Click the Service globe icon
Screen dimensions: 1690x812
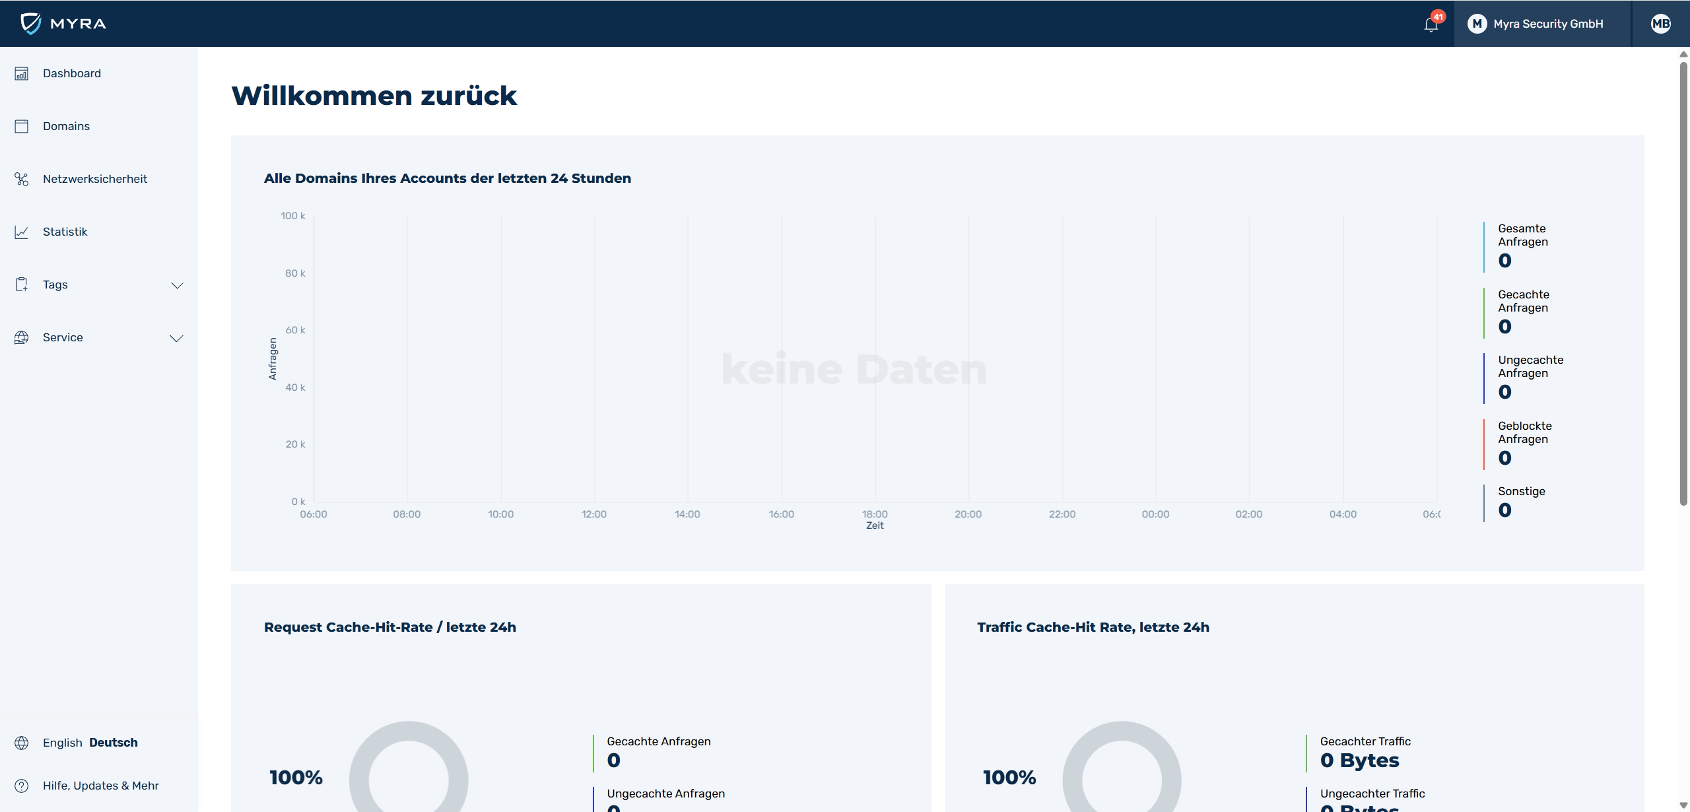pos(22,337)
